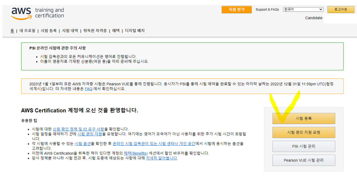This screenshot has height=176, width=357.
Task: Select the bullet text about 시험 감독관 communication in English
Action: pos(88,57)
